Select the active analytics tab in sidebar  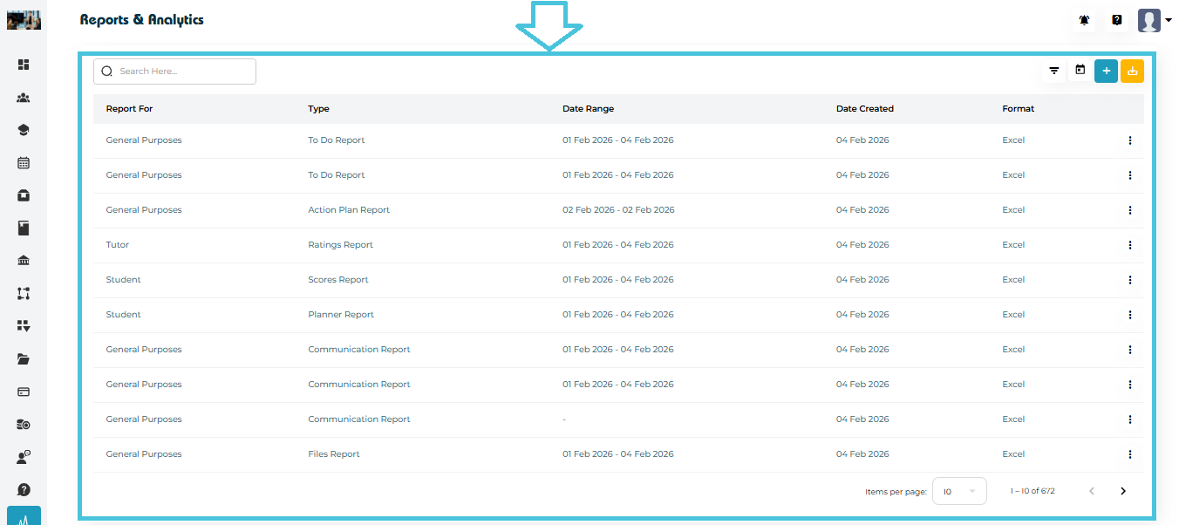point(24,516)
